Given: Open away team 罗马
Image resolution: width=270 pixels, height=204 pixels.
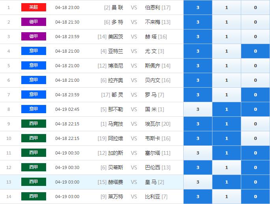Looking at the screenshot, I should pos(151,95).
